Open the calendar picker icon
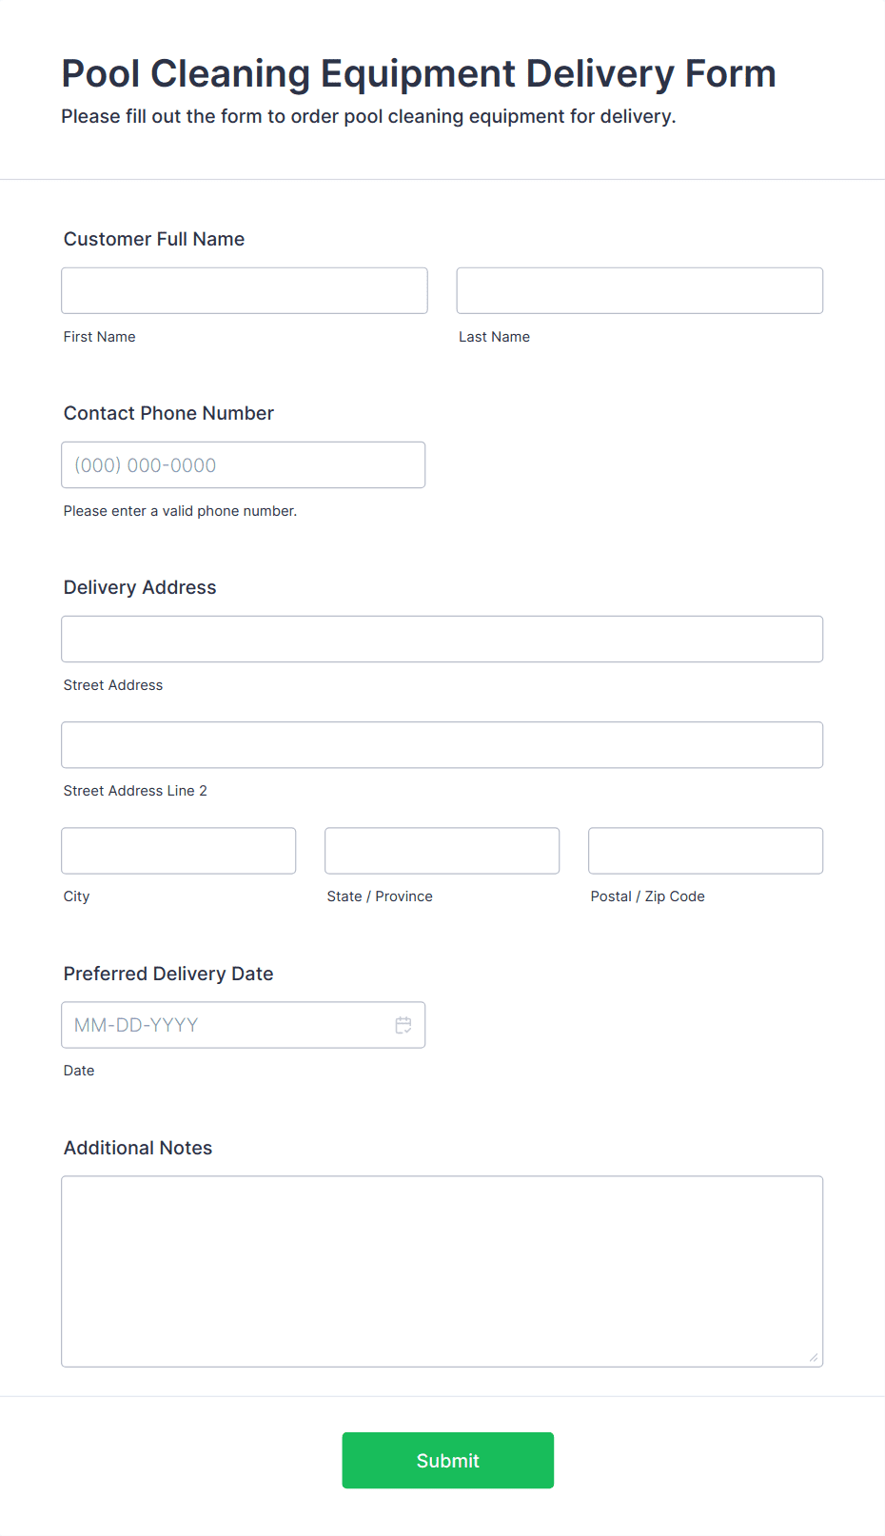This screenshot has width=885, height=1536. [x=403, y=1025]
